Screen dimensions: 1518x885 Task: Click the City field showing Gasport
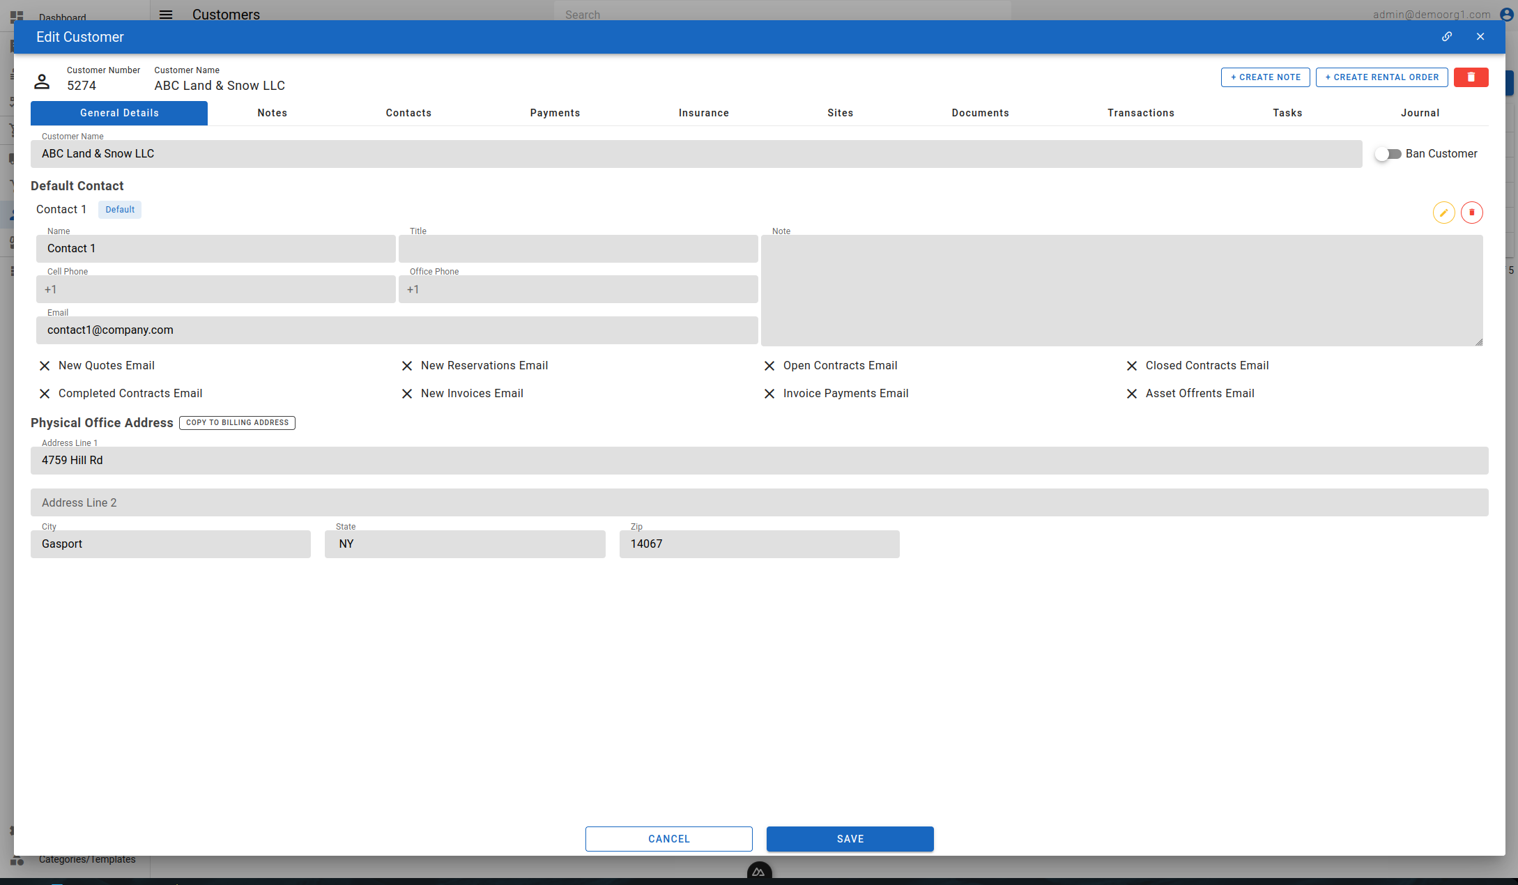(x=171, y=544)
